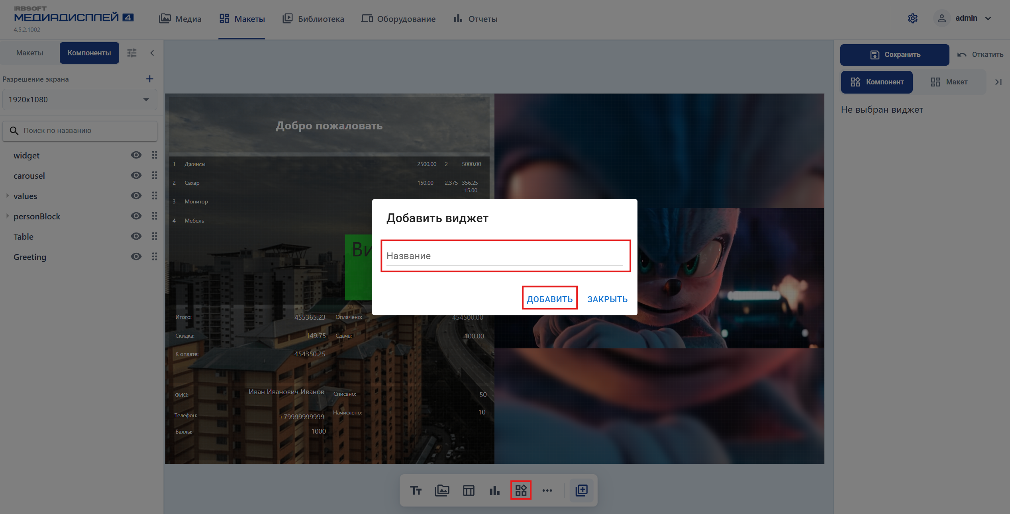This screenshot has height=514, width=1010.
Task: Click ДОБАВИТЬ button in dialog
Action: [x=549, y=299]
